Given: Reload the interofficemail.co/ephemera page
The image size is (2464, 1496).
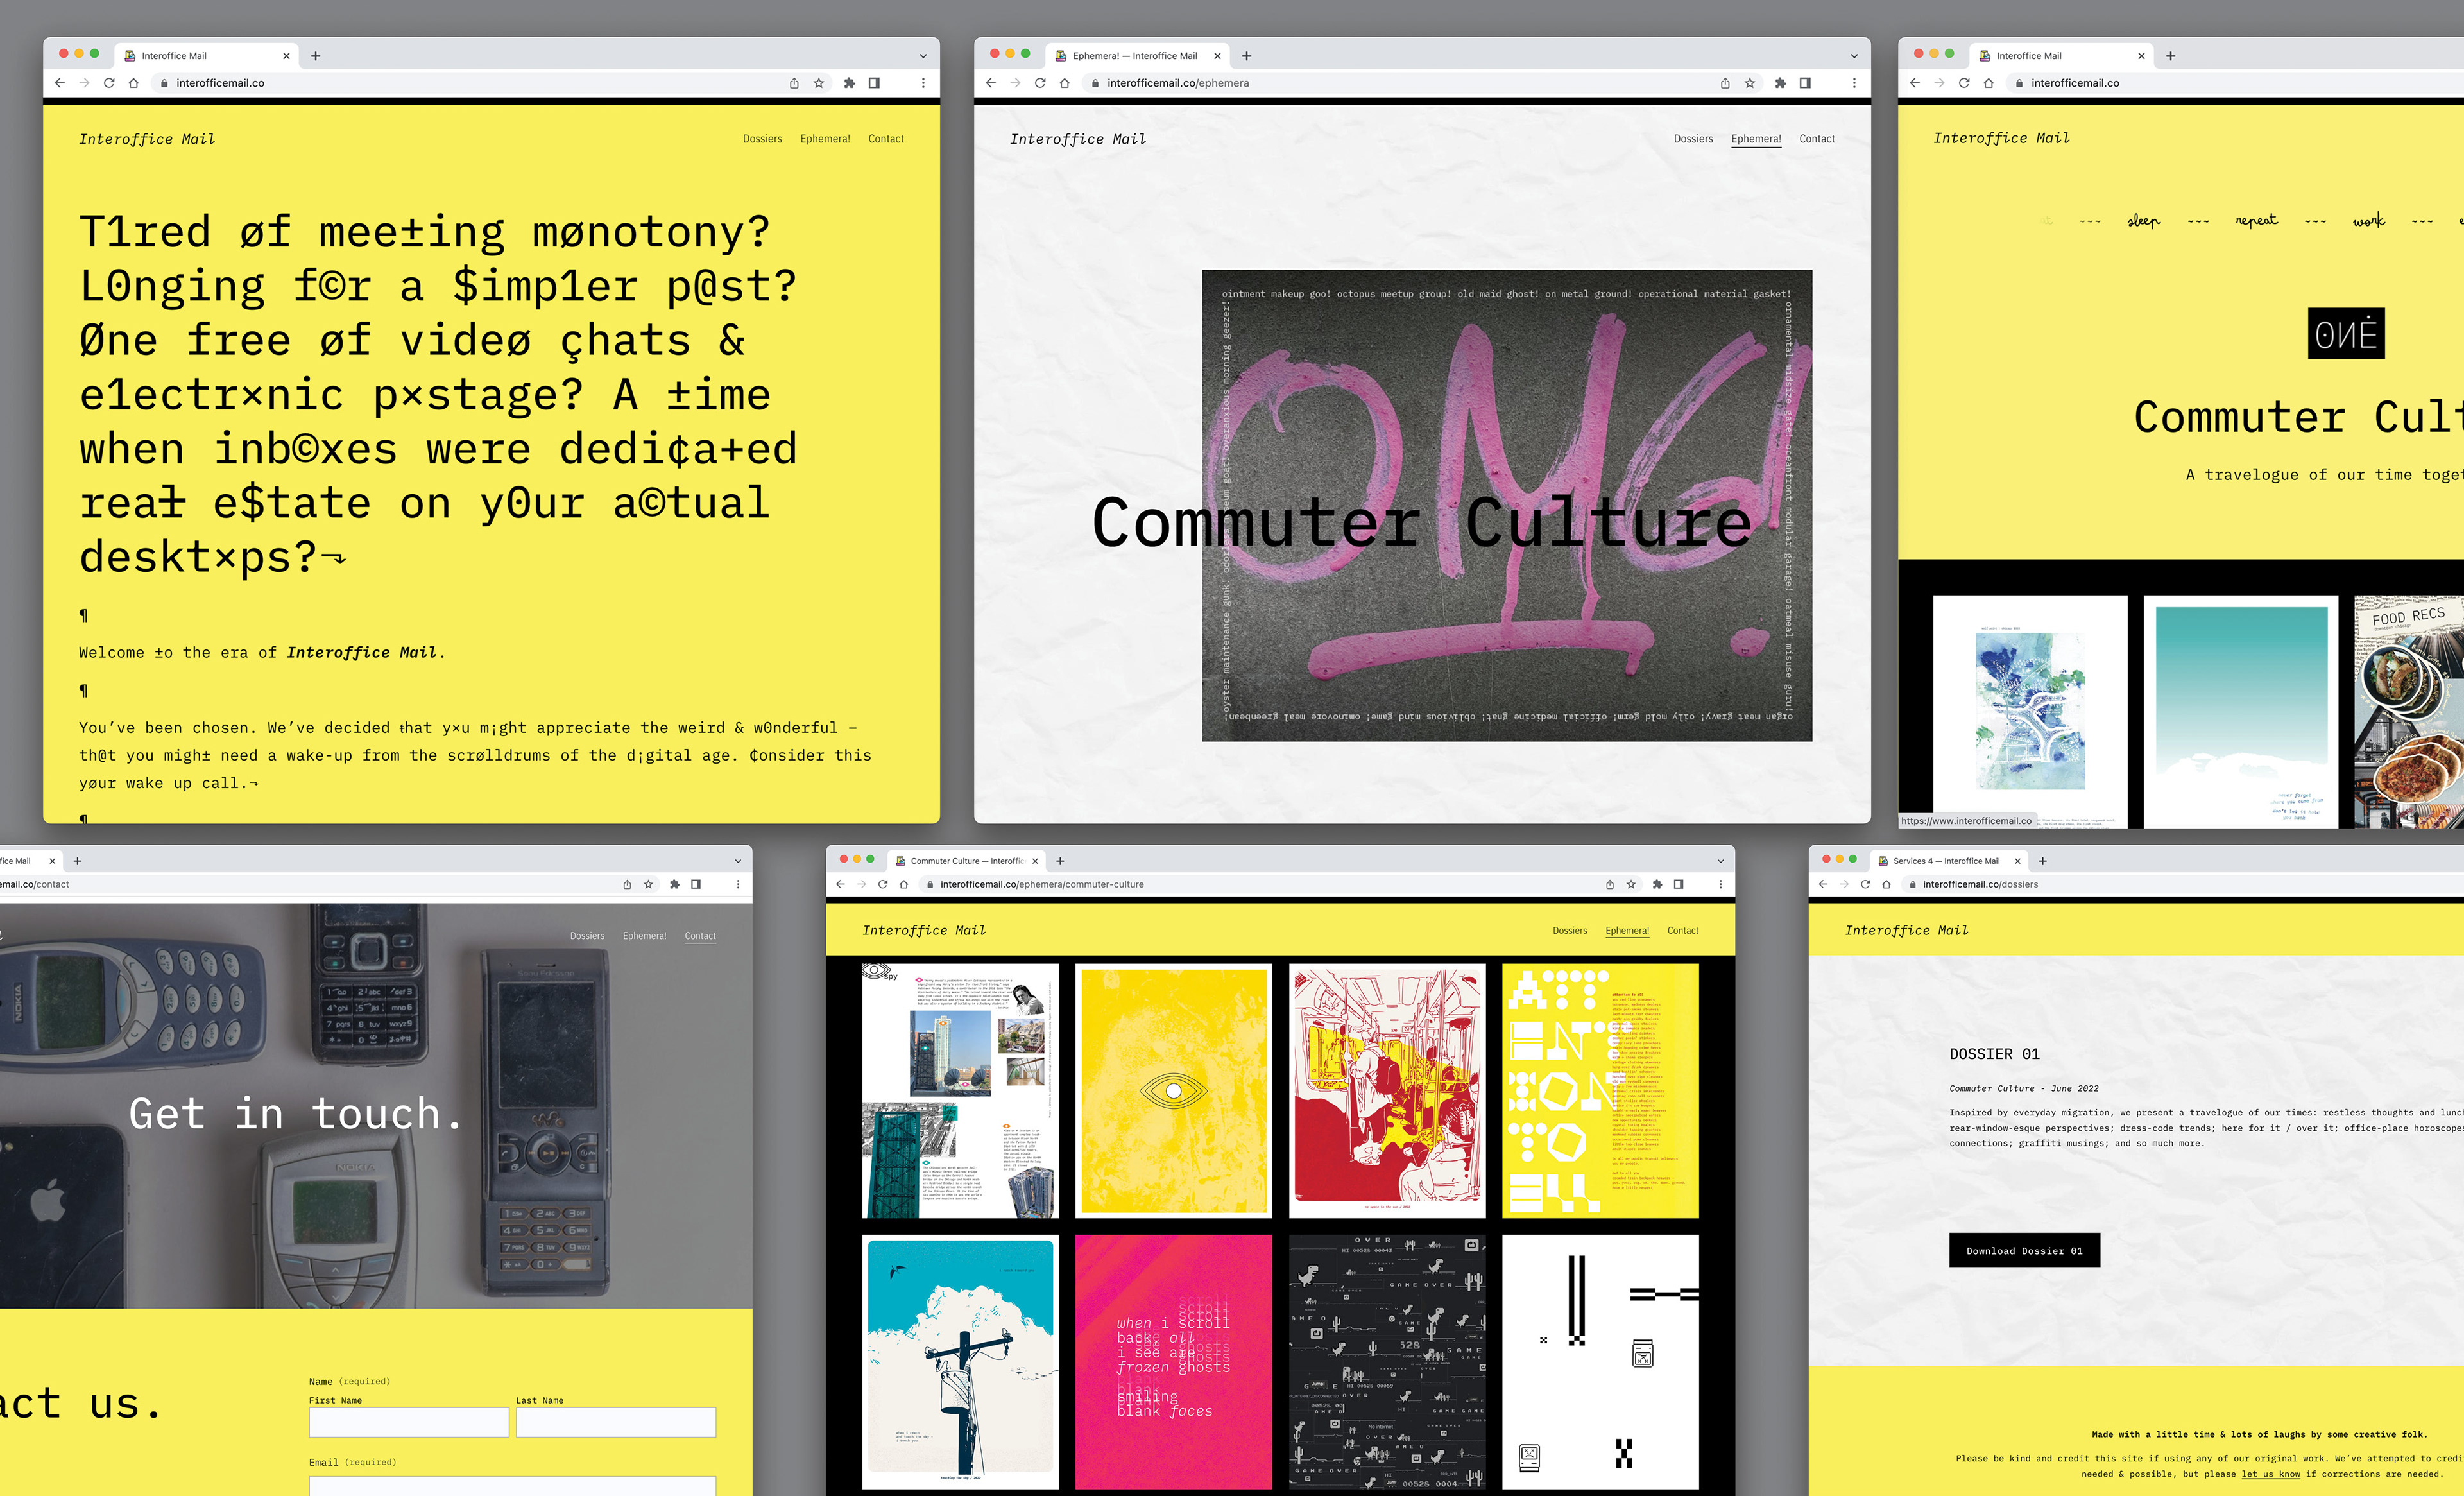Looking at the screenshot, I should pos(1040,83).
